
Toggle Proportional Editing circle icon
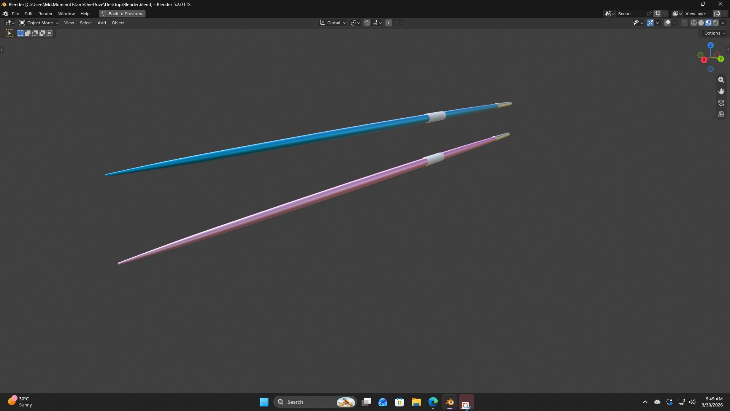(x=388, y=23)
